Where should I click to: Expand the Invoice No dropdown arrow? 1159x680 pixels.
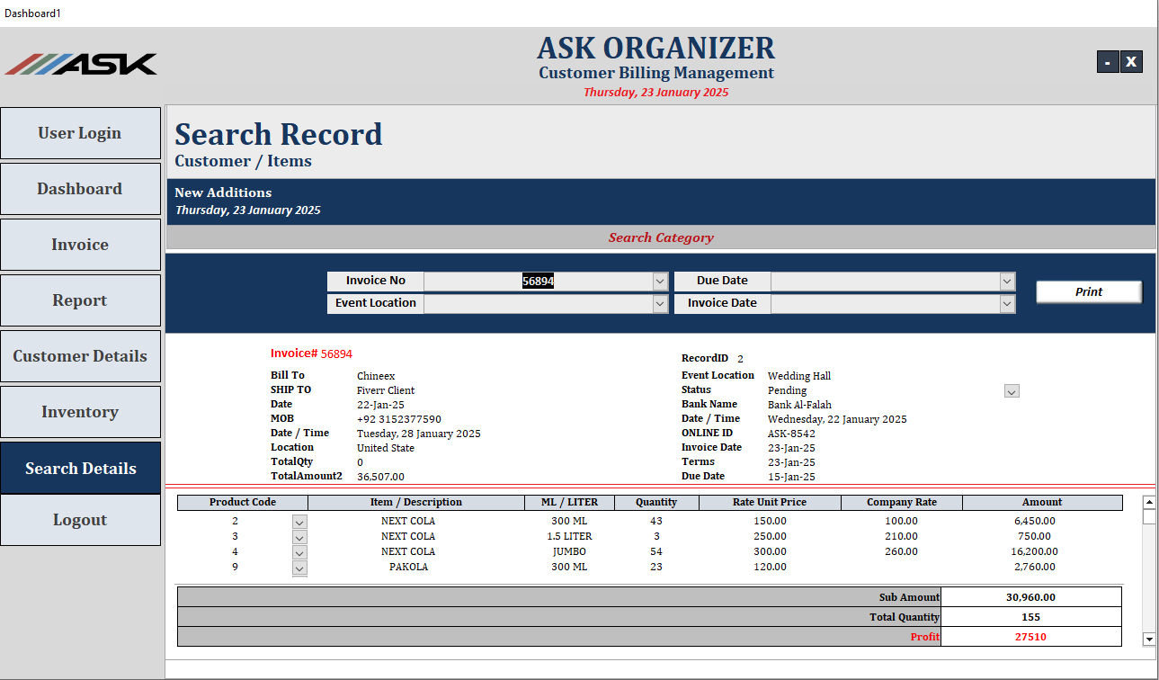point(660,281)
